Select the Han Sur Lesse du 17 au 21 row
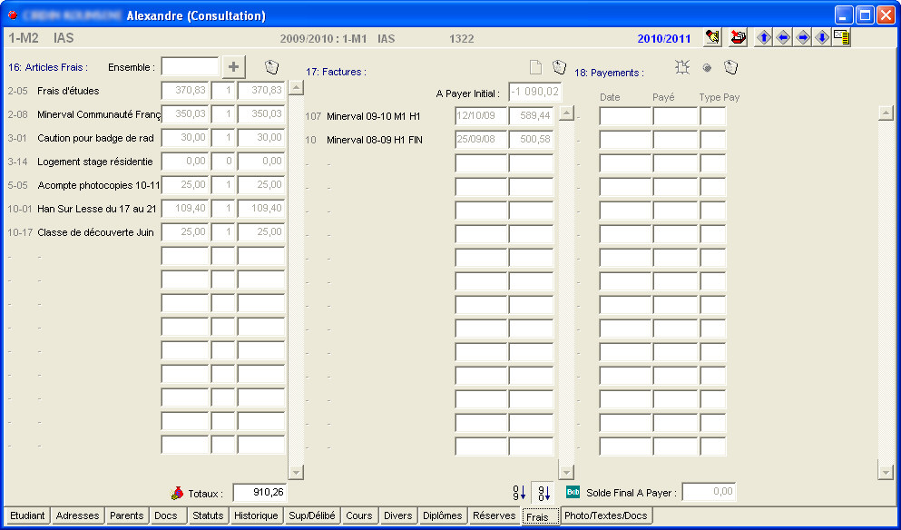The image size is (901, 530). (x=146, y=209)
